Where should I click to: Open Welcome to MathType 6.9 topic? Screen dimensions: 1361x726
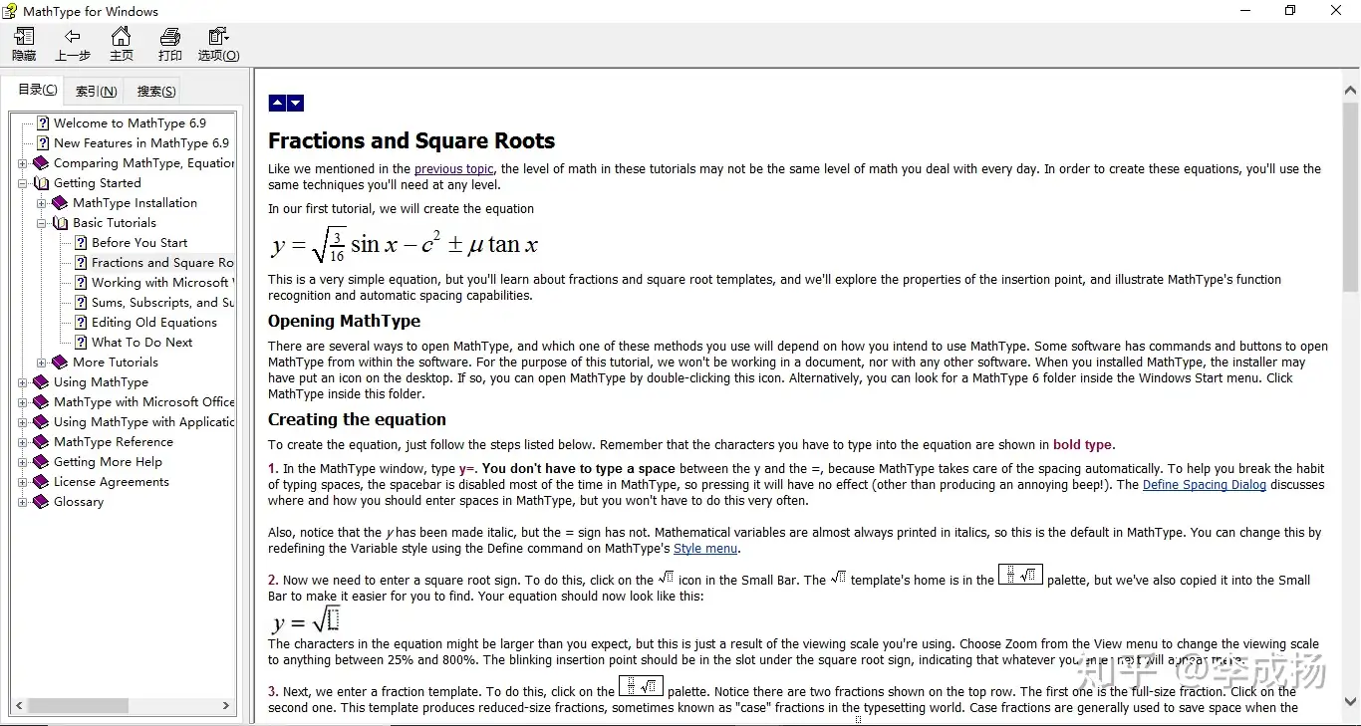(x=130, y=123)
